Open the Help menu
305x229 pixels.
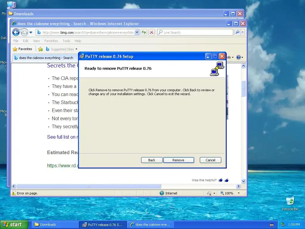point(78,41)
